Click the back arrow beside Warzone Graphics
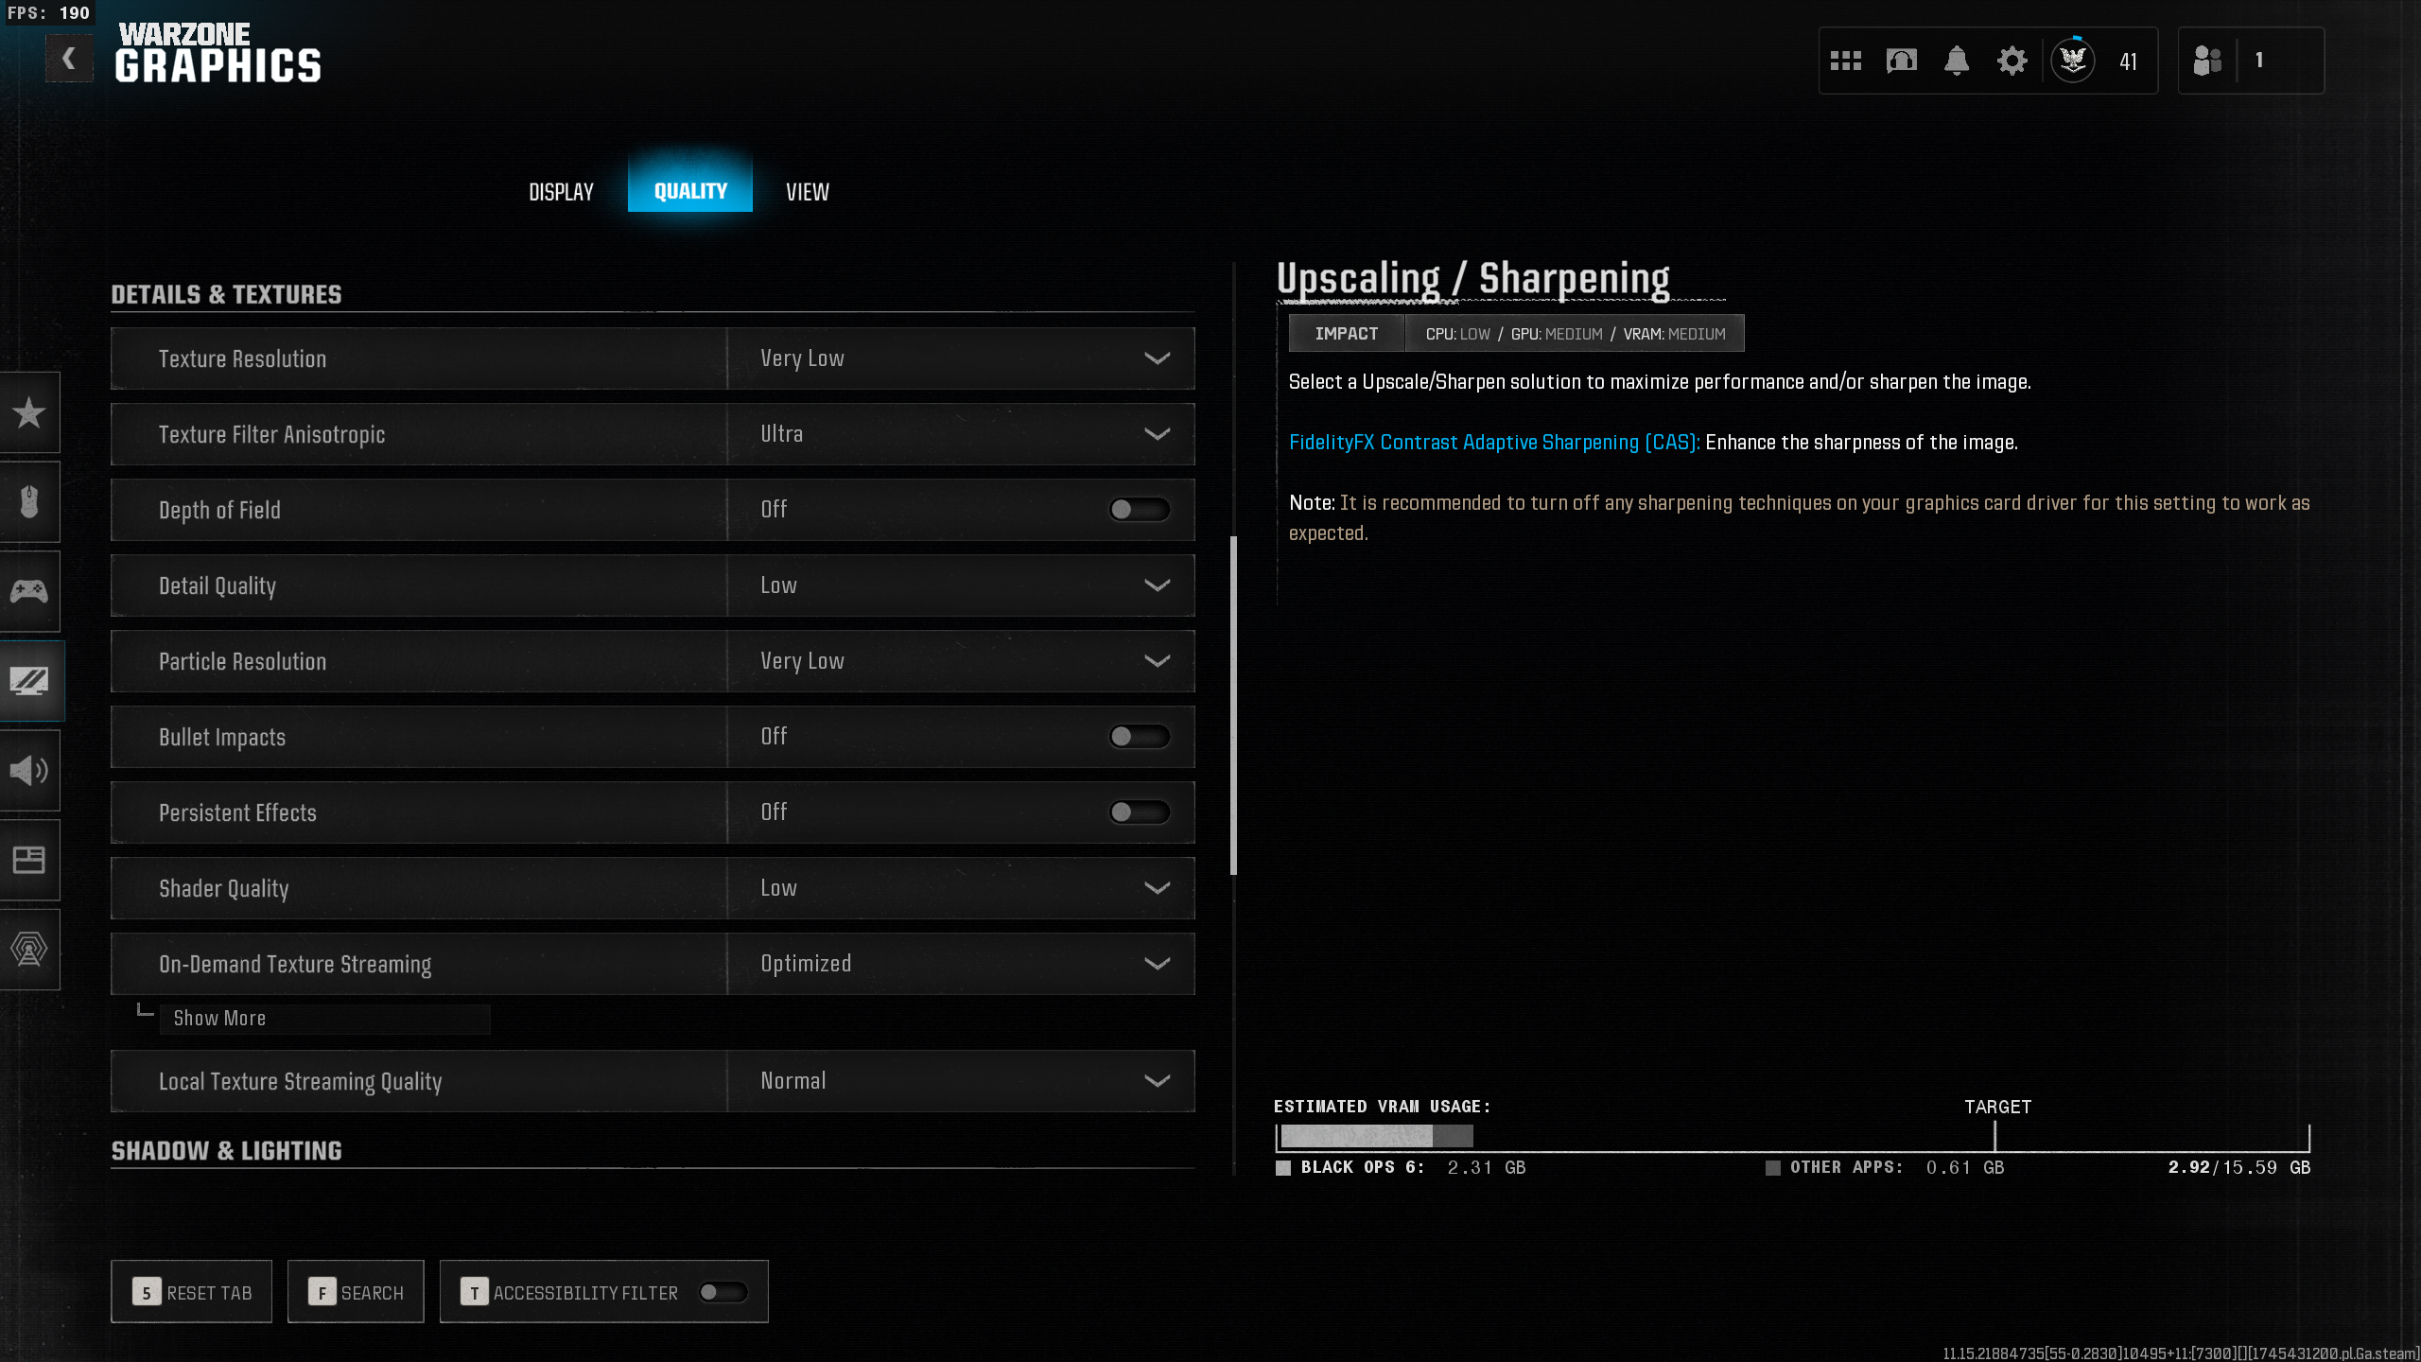 coord(69,60)
